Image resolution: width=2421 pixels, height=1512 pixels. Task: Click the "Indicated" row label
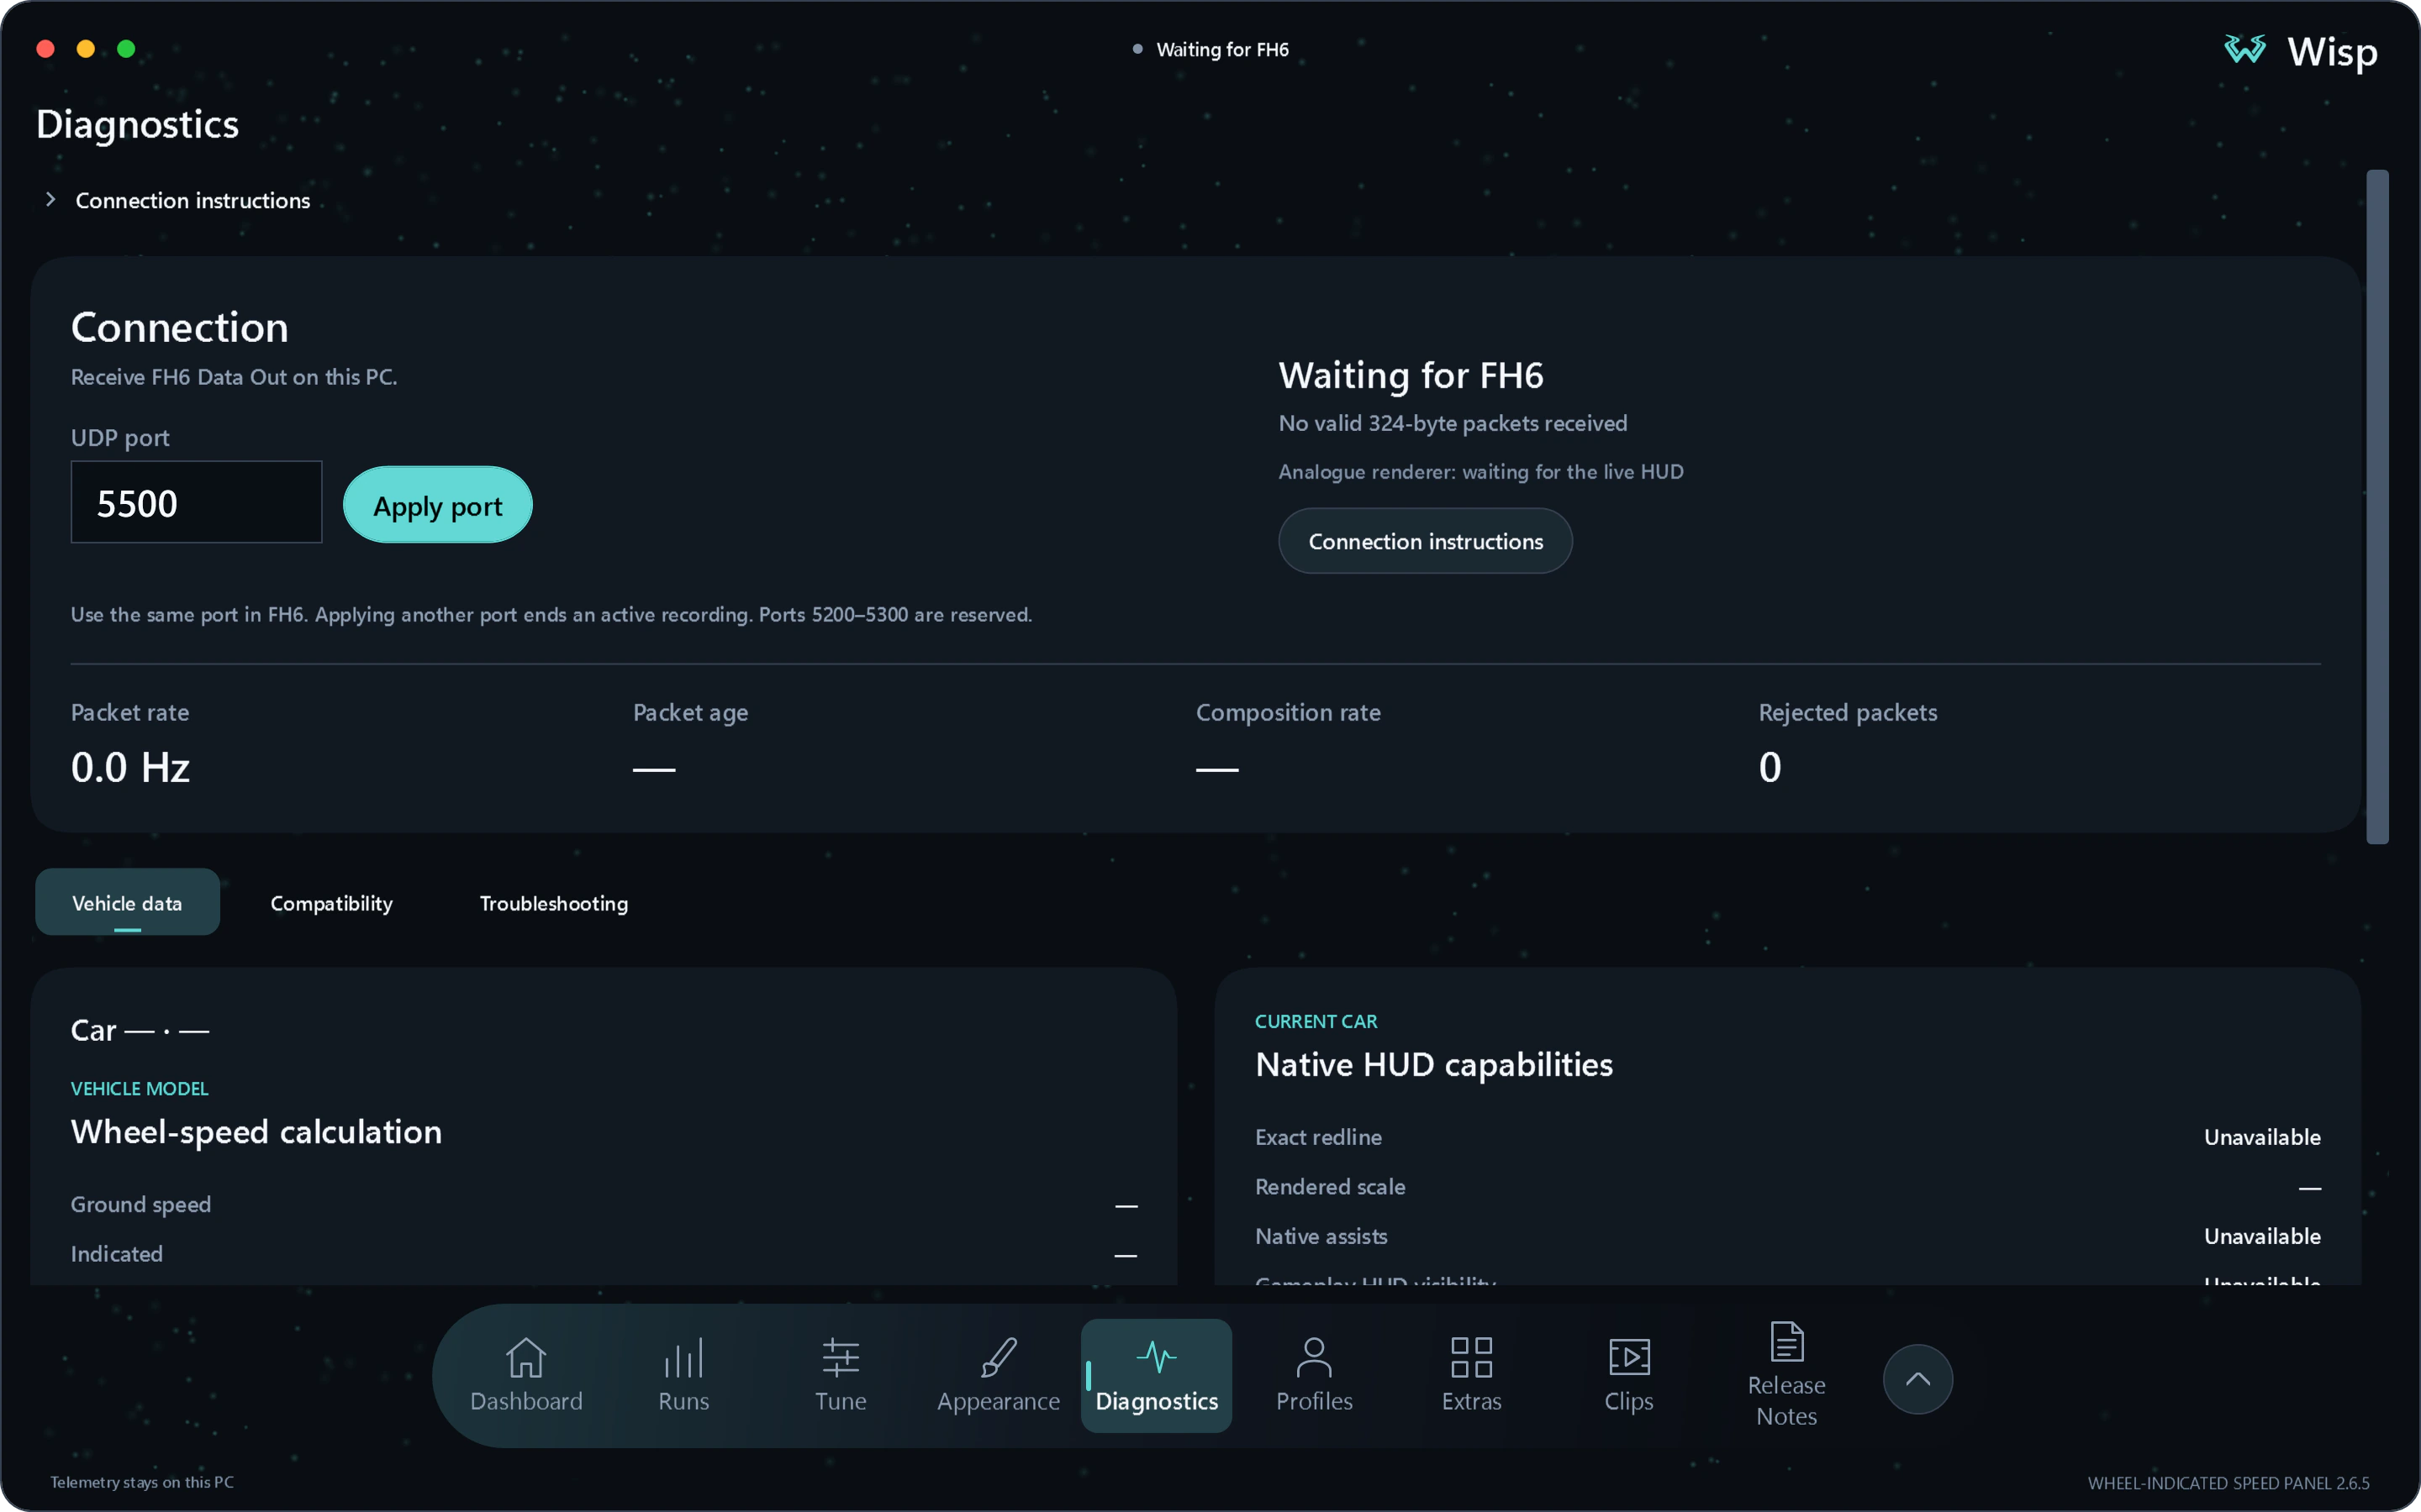point(116,1253)
